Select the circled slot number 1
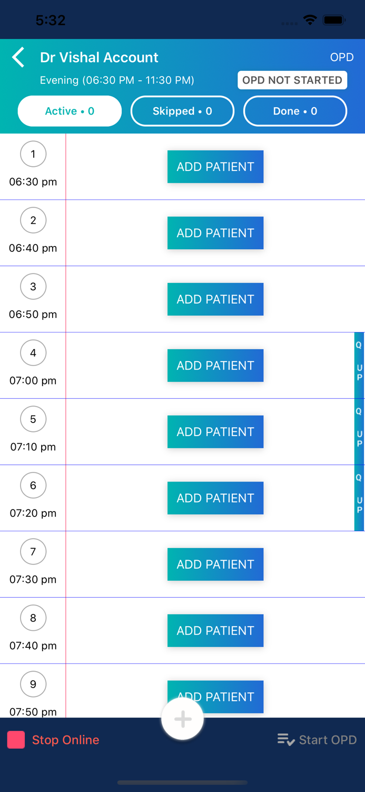 pyautogui.click(x=33, y=154)
